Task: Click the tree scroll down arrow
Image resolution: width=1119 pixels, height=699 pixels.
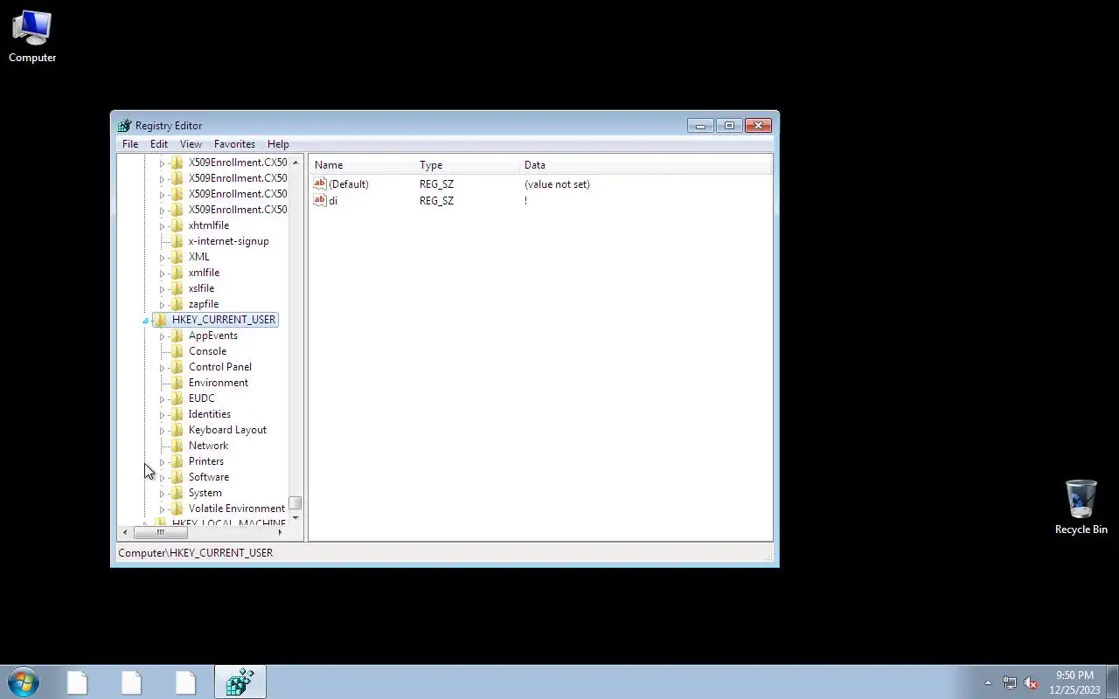Action: (x=295, y=517)
